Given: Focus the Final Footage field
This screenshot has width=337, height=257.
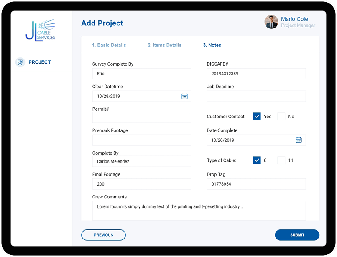Looking at the screenshot, I should tap(142, 184).
